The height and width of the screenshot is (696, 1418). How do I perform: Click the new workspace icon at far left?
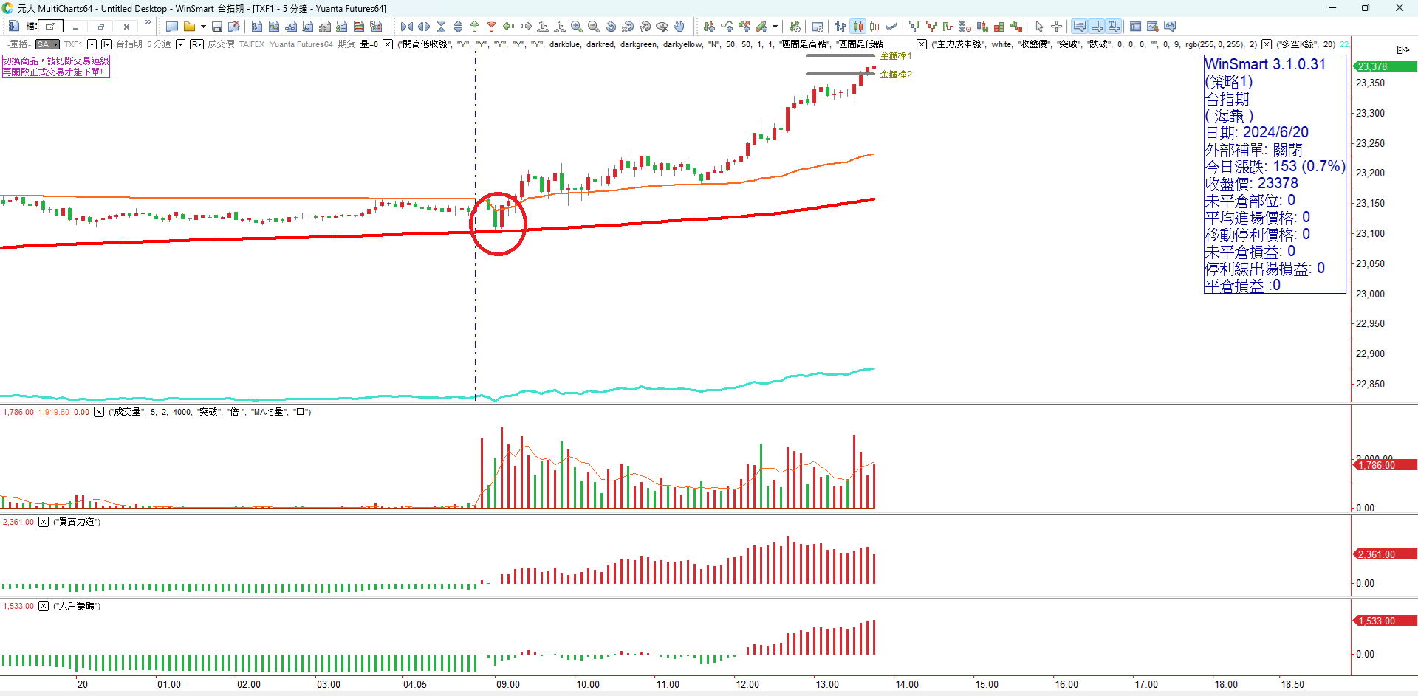pyautogui.click(x=14, y=27)
